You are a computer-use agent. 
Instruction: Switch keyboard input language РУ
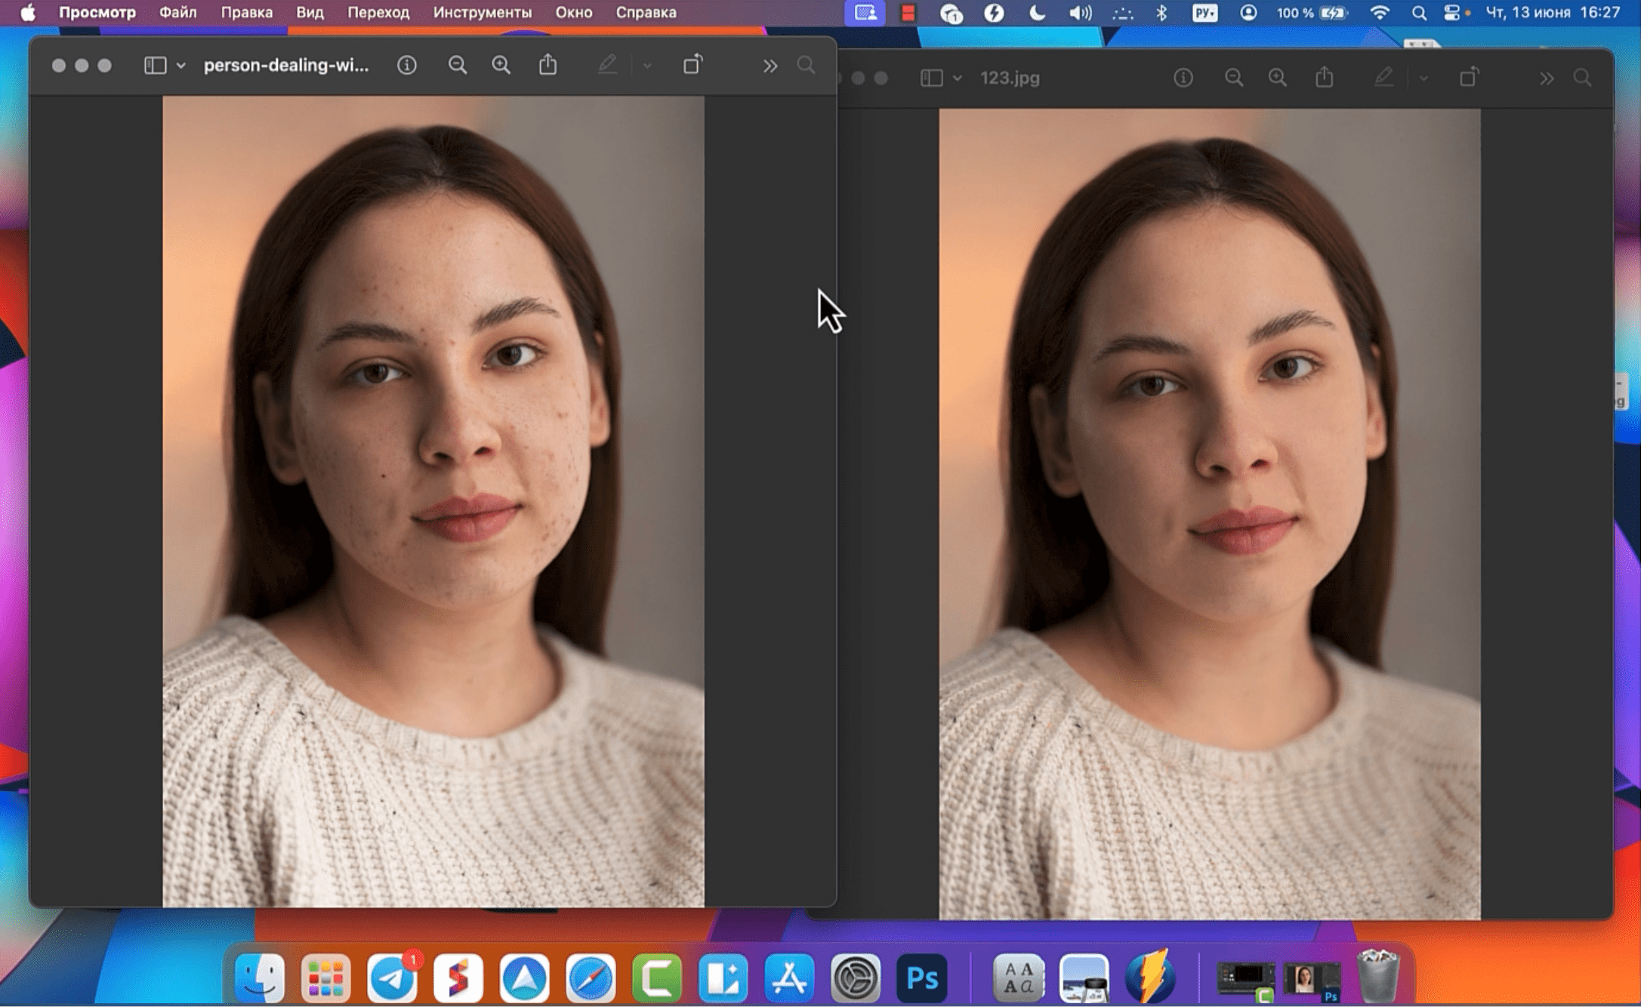[1205, 13]
